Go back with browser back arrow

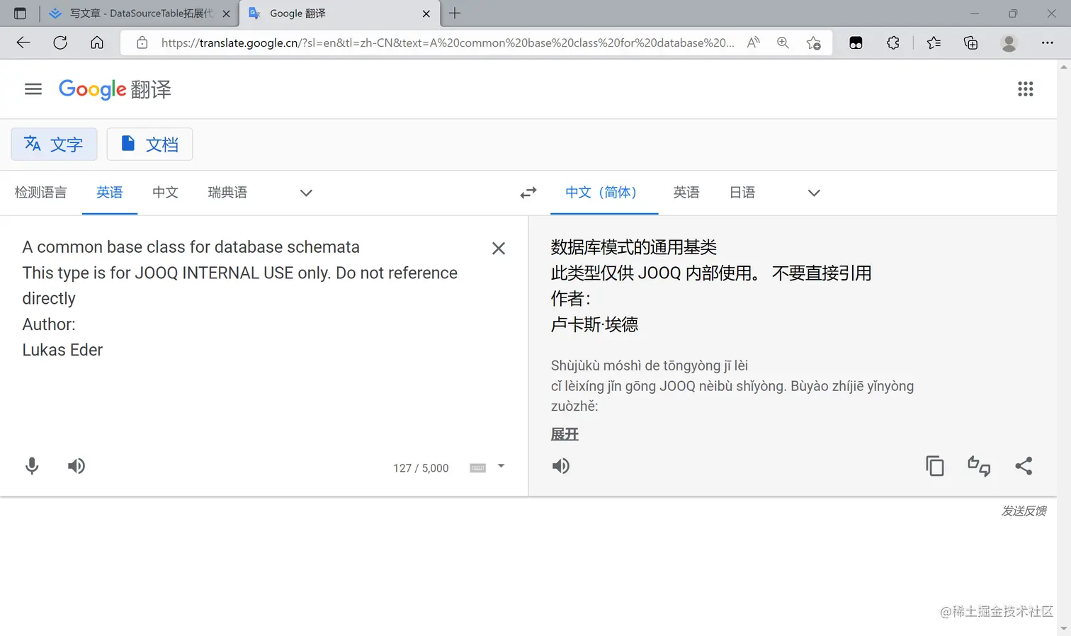[x=23, y=42]
